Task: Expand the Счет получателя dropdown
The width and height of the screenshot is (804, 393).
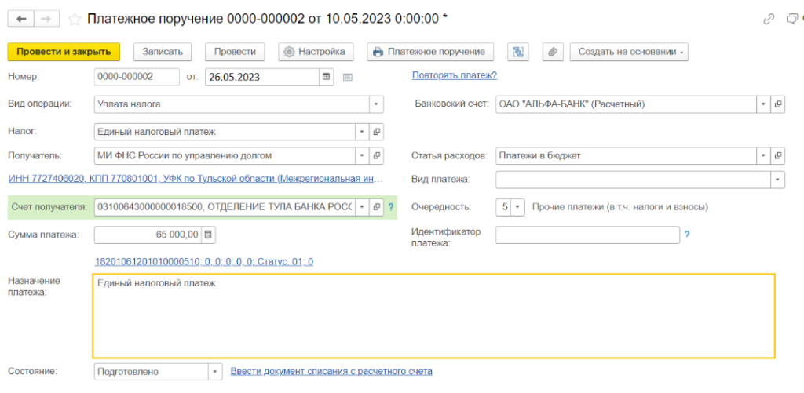Action: tap(362, 207)
